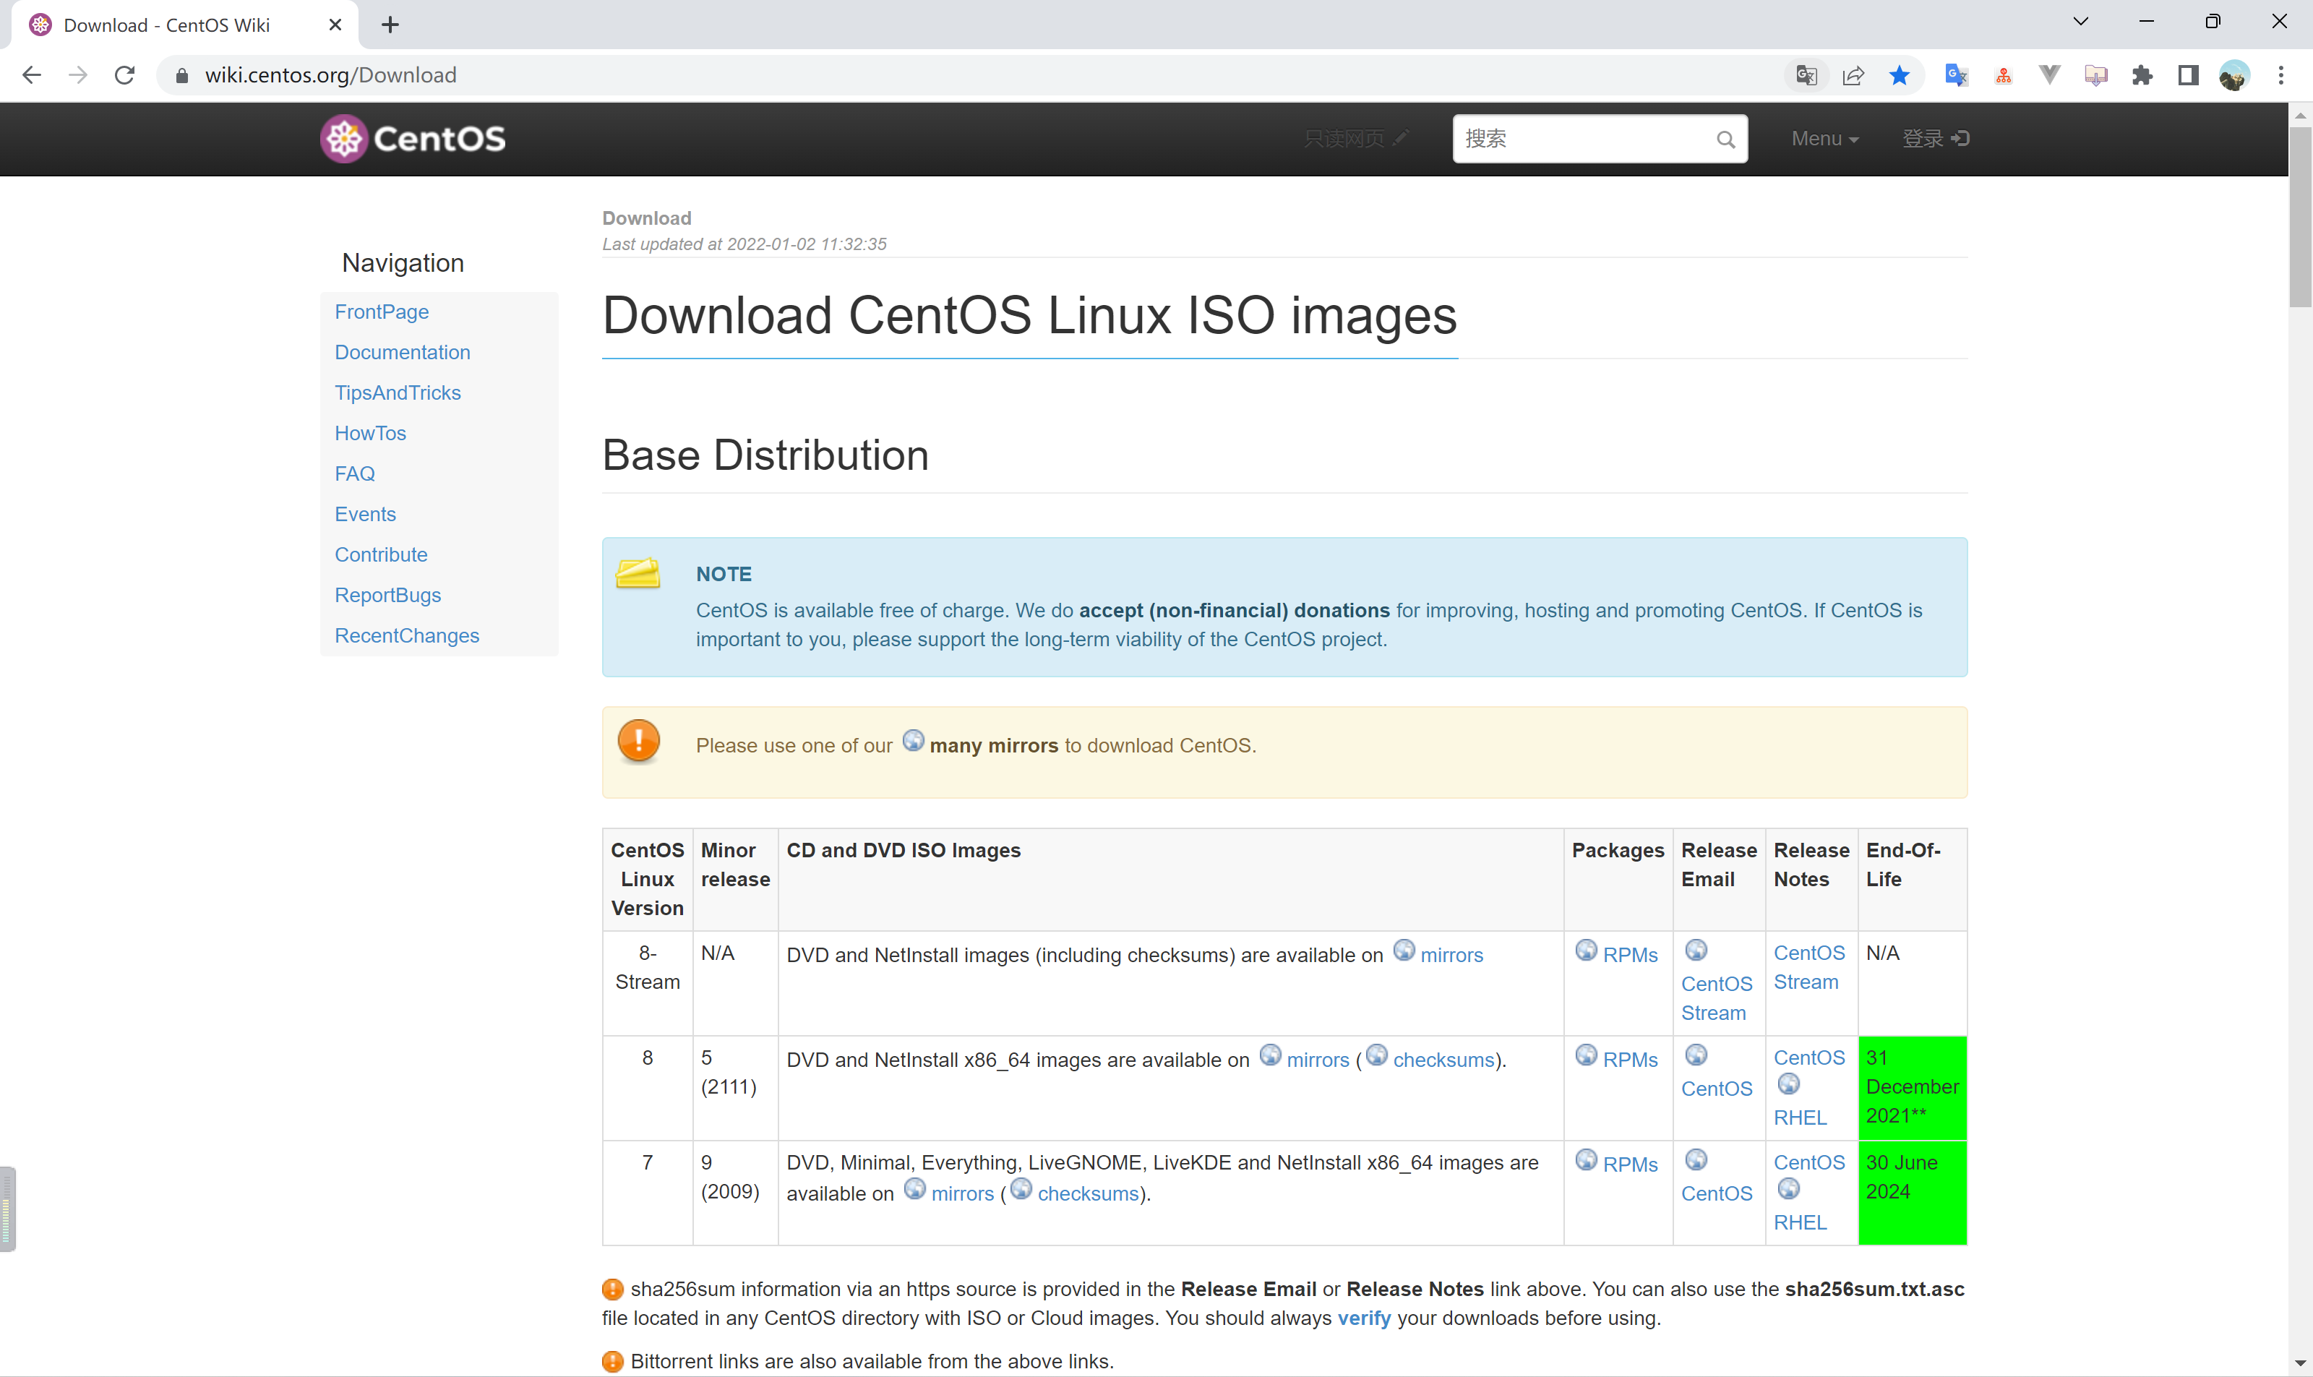2313x1377 pixels.
Task: Click the CentOS logo in header
Action: [x=413, y=138]
